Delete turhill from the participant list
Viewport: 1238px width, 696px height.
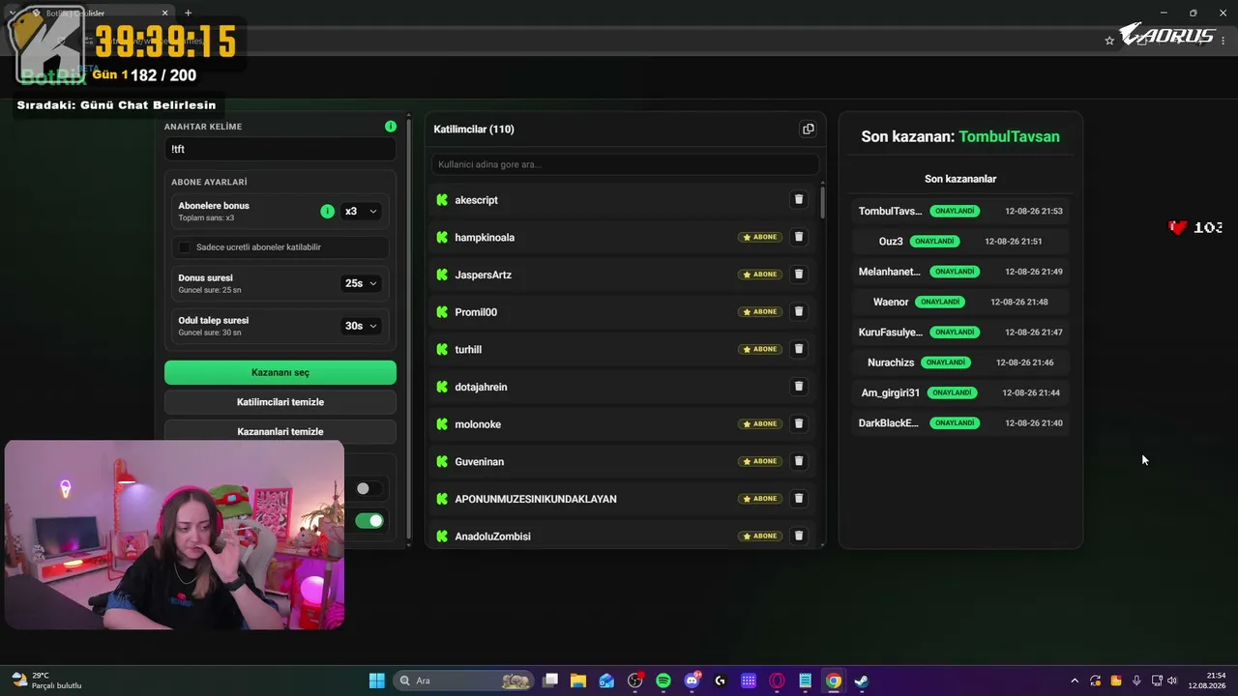click(x=799, y=349)
